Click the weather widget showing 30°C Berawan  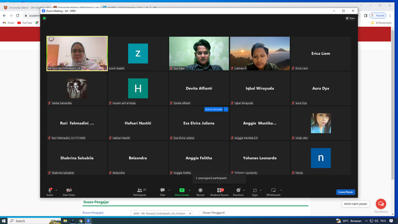(x=348, y=221)
